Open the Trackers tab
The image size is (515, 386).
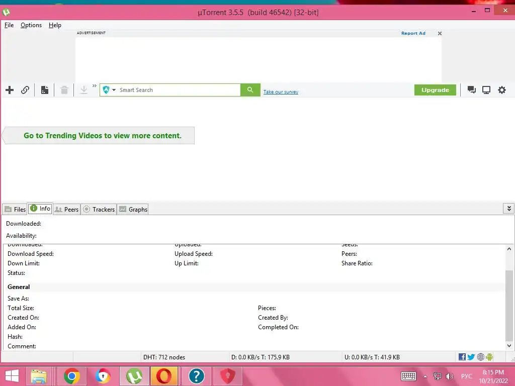[x=99, y=210]
